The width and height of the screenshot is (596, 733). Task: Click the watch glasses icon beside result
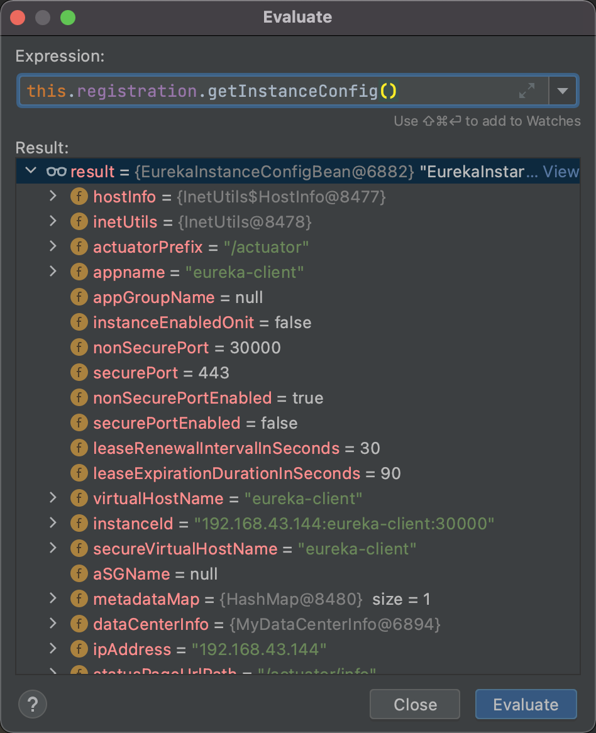point(57,172)
